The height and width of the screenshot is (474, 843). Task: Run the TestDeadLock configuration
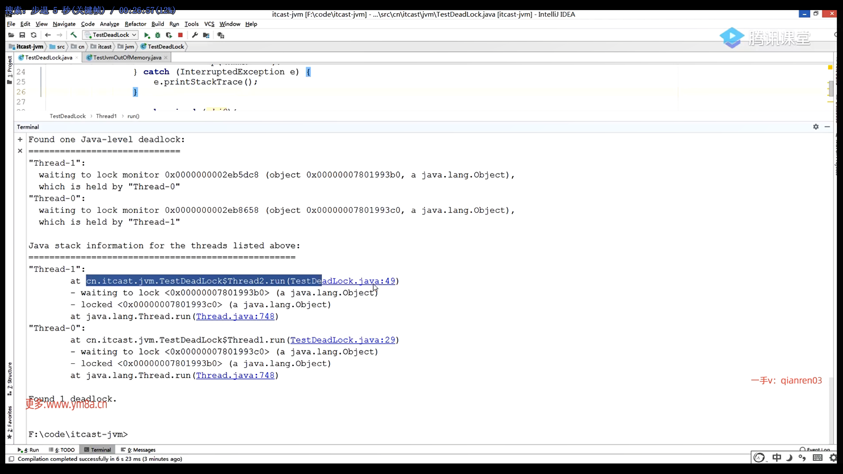click(x=147, y=35)
